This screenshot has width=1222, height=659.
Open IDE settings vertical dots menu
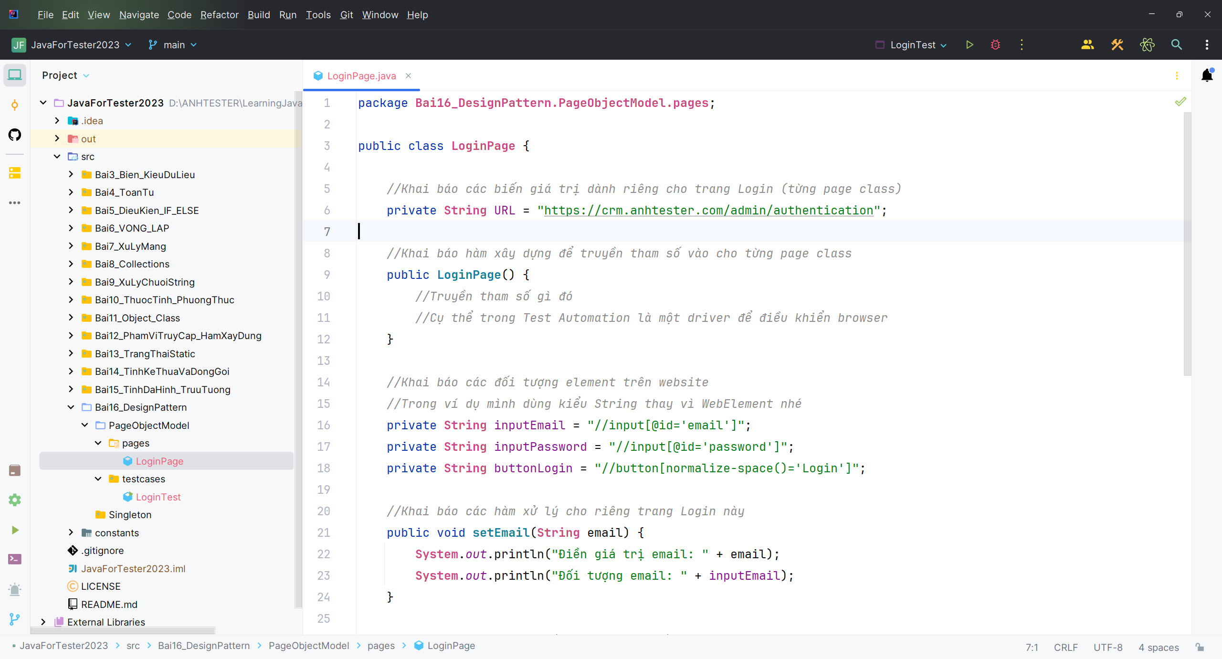(x=1207, y=45)
